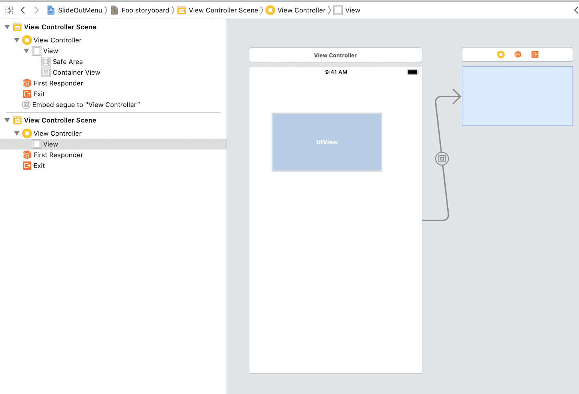Viewport: 579px width, 394px height.
Task: Click the battery icon in device status bar
Action: tap(413, 72)
